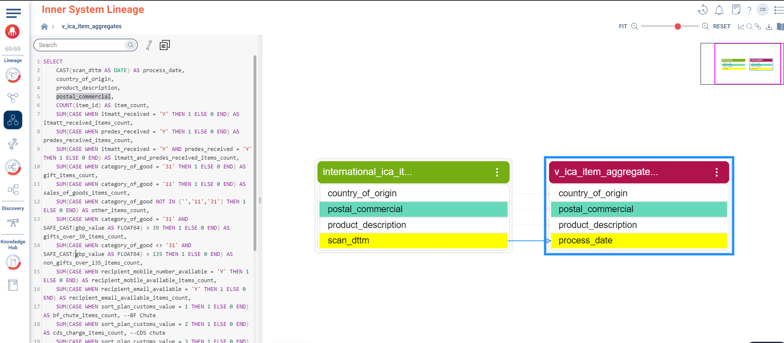784x343 pixels.
Task: Click the FIT button
Action: click(x=623, y=26)
